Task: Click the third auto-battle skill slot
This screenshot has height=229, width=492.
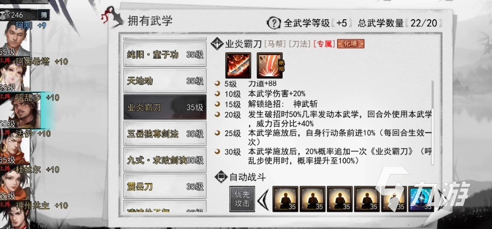Action: click(340, 199)
